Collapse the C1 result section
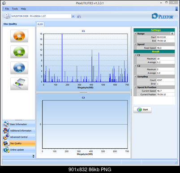 pos(135,55)
